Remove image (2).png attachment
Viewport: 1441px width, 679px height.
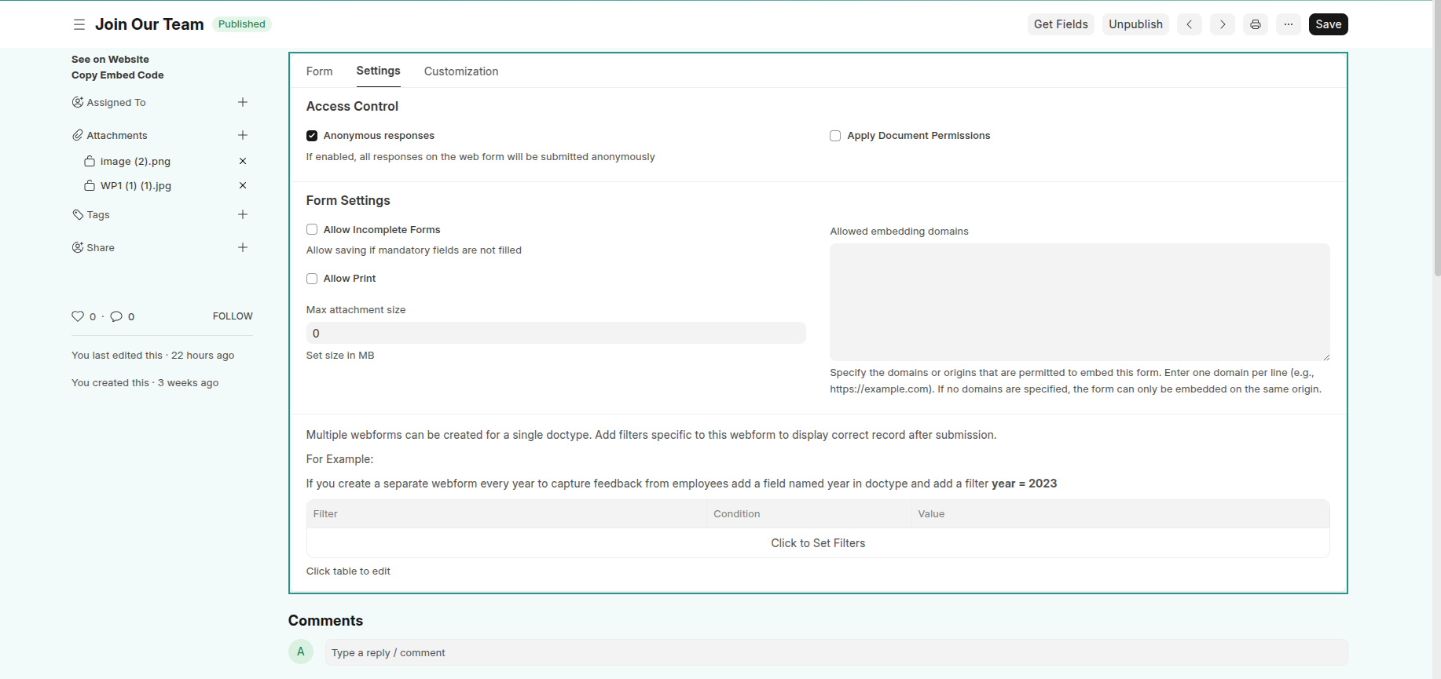pos(243,161)
